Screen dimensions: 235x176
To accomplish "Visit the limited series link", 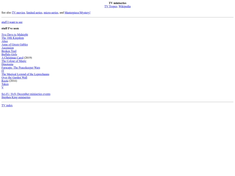I will point(34,13).
